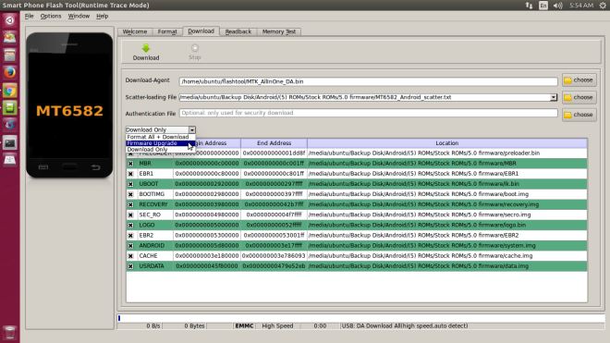The image size is (610, 343).
Task: Click the 0:00 elapsed time status
Action: tap(320, 325)
